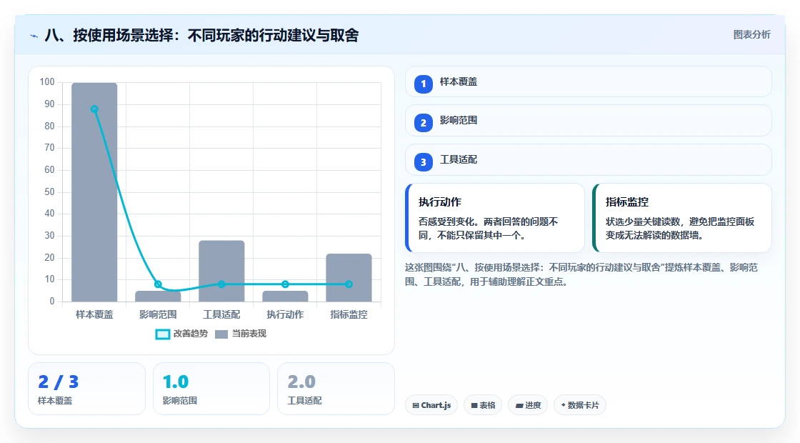Viewport: 800px width, 443px height.
Task: Click the x-axis label 影响范围
Action: [158, 315]
